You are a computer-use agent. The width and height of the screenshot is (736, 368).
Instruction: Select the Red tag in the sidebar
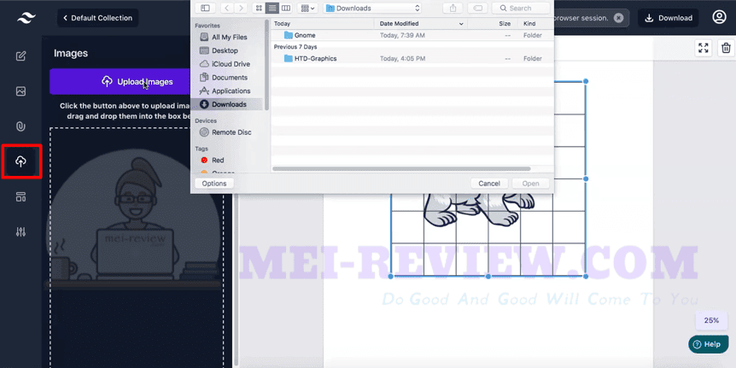point(218,160)
